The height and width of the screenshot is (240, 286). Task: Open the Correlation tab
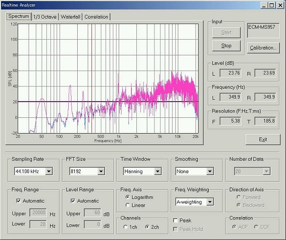[x=96, y=17]
